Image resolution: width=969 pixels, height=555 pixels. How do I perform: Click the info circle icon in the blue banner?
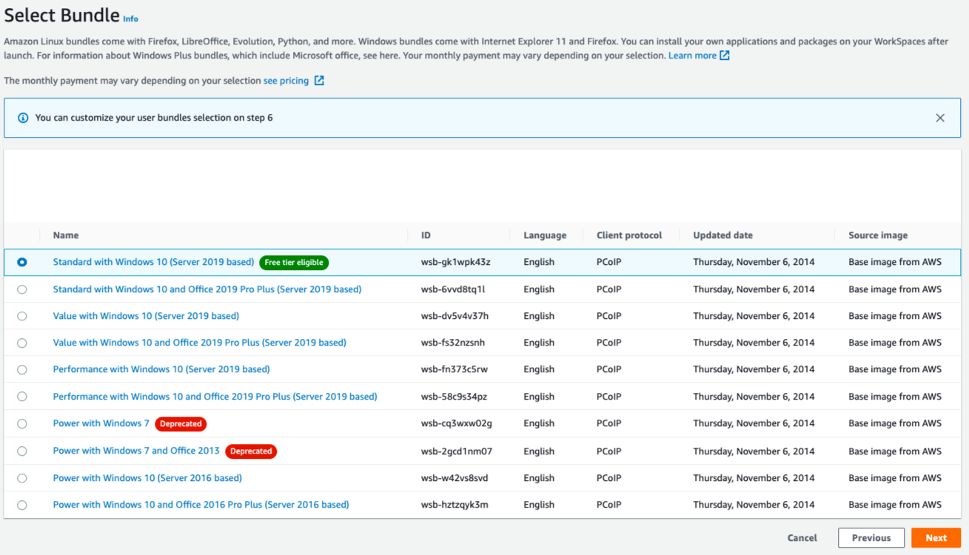tap(23, 118)
